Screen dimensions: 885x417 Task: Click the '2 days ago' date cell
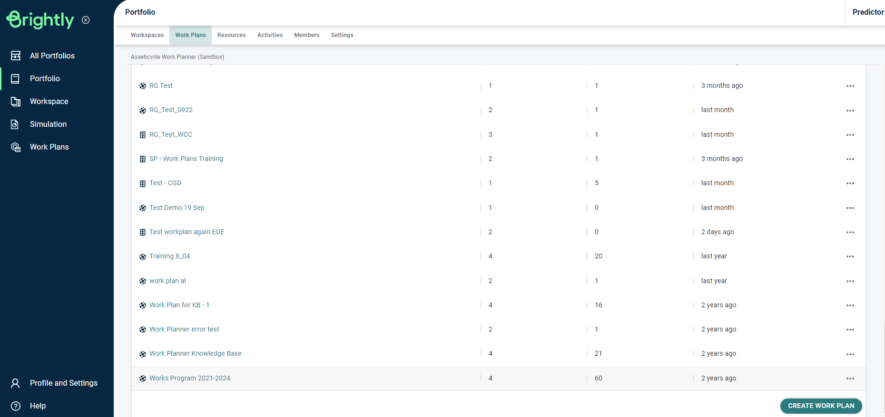point(718,232)
